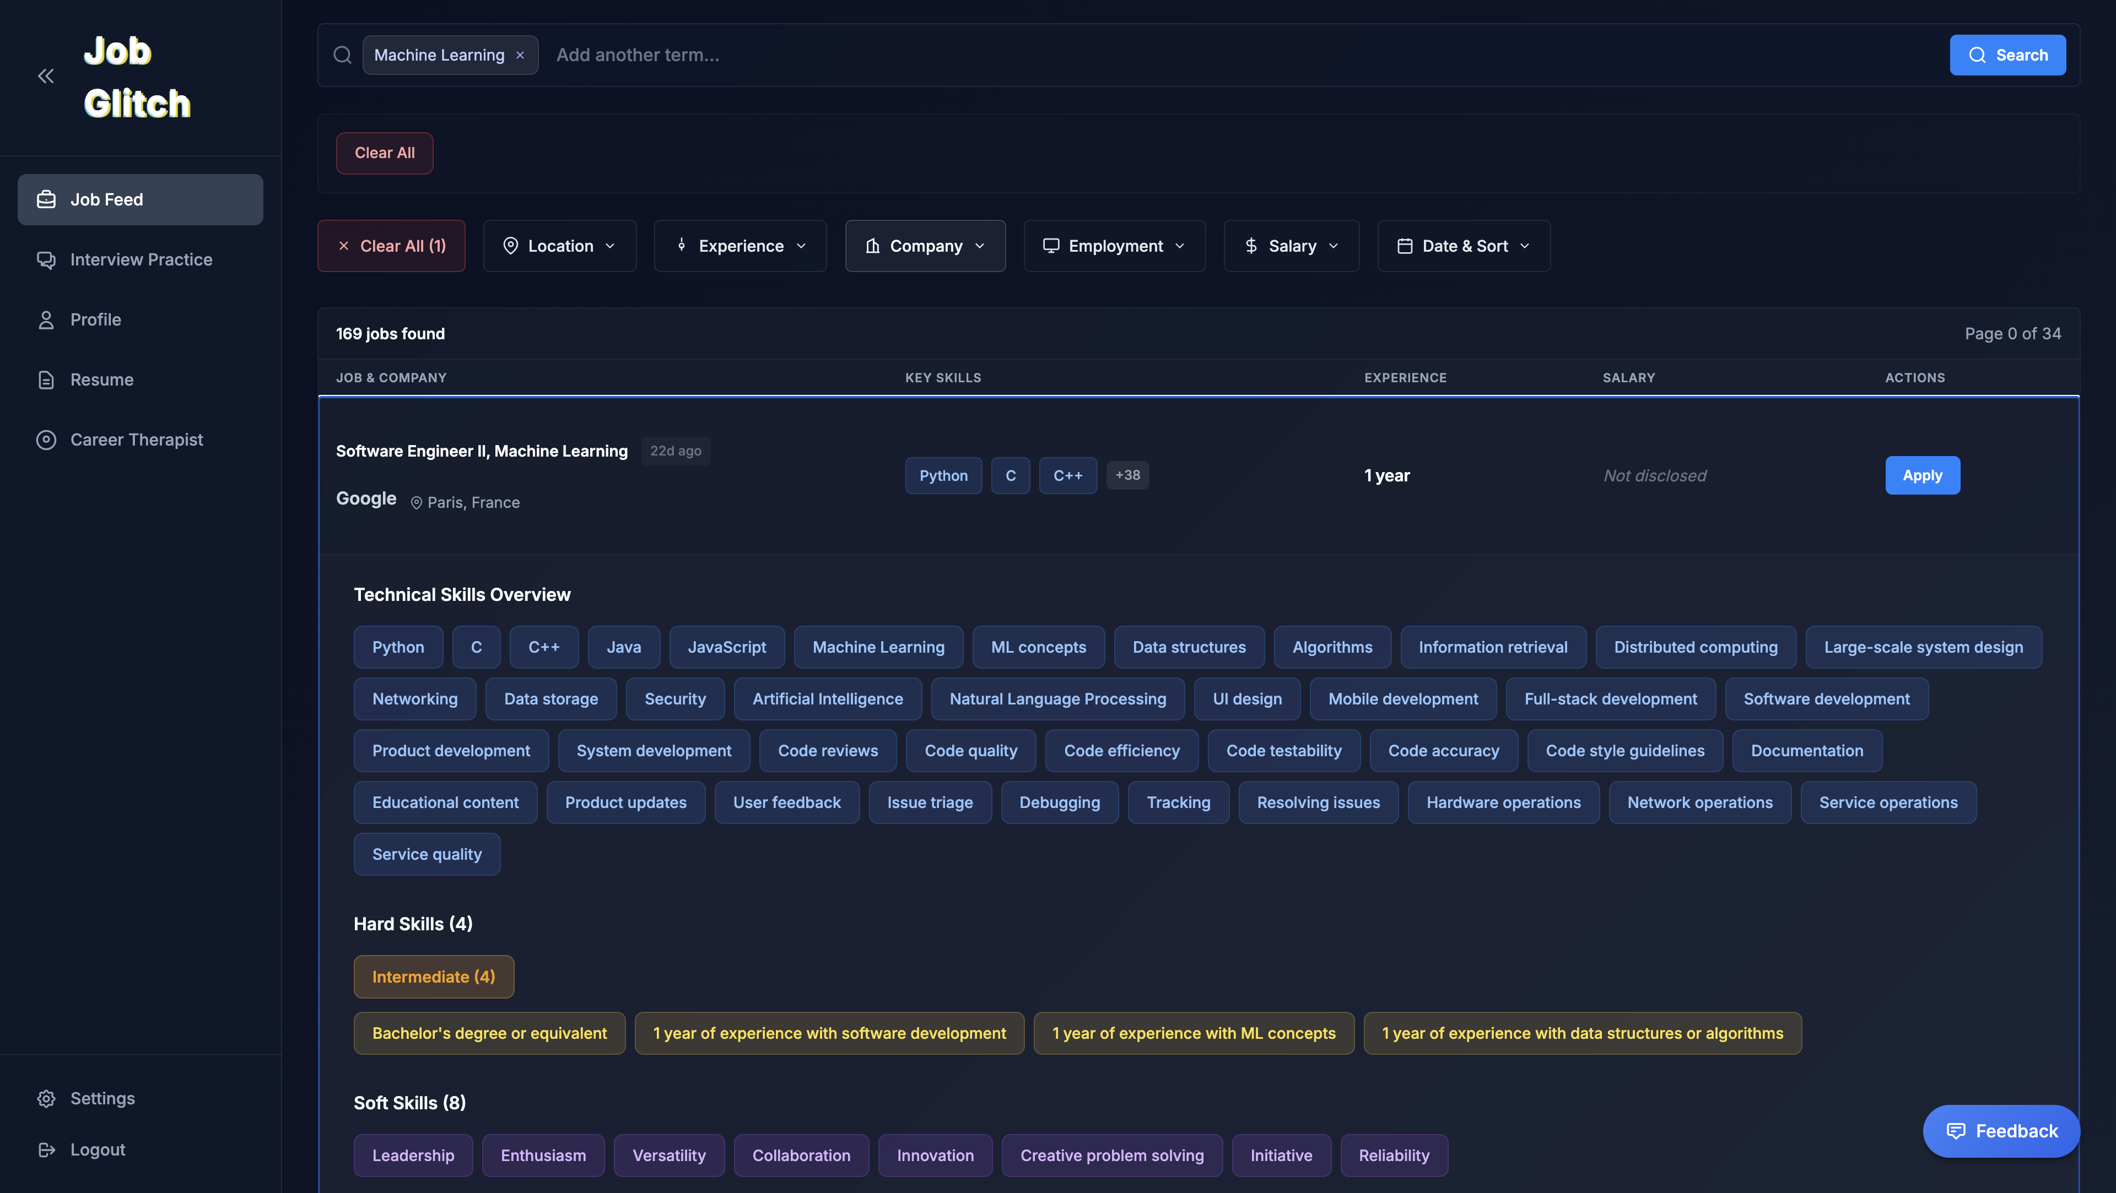Click the Settings gear icon
Image resolution: width=2116 pixels, height=1193 pixels.
(46, 1098)
